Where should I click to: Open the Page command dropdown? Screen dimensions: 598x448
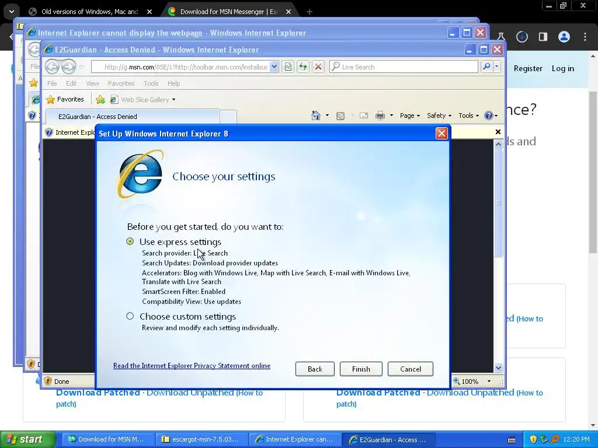click(x=410, y=116)
